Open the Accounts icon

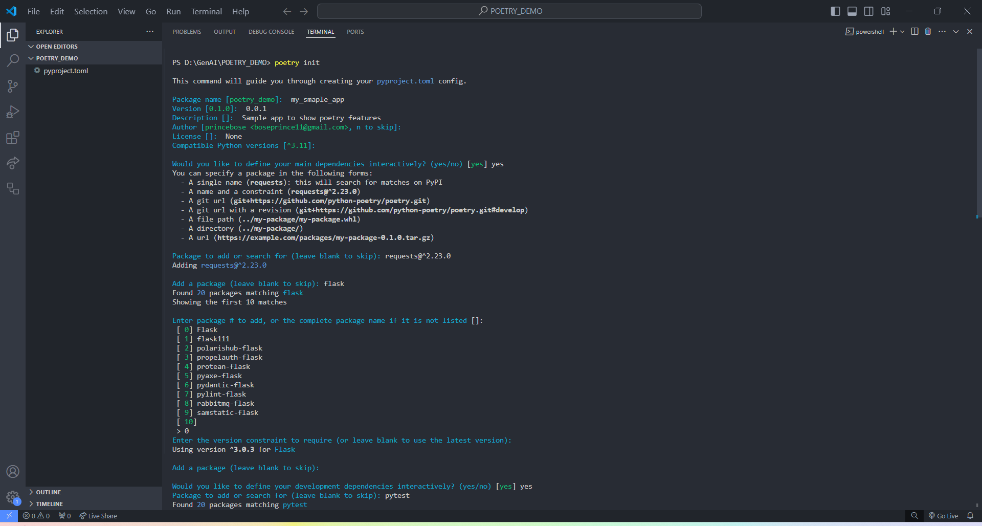(x=13, y=471)
